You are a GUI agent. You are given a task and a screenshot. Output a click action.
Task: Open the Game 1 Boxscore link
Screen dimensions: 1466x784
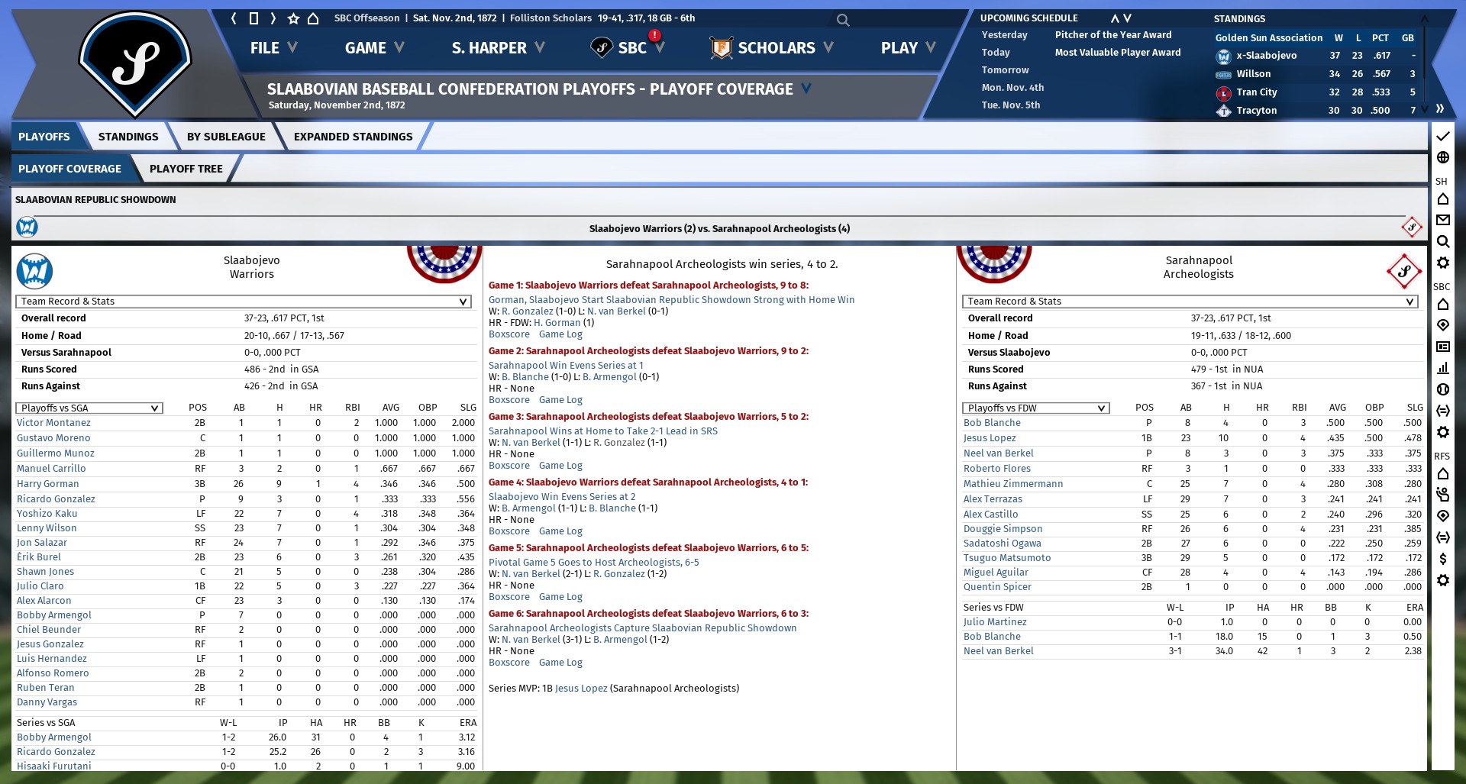(x=509, y=334)
